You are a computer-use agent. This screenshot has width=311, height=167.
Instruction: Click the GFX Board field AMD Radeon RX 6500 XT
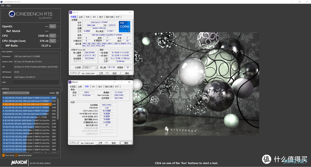[x=36, y=77]
